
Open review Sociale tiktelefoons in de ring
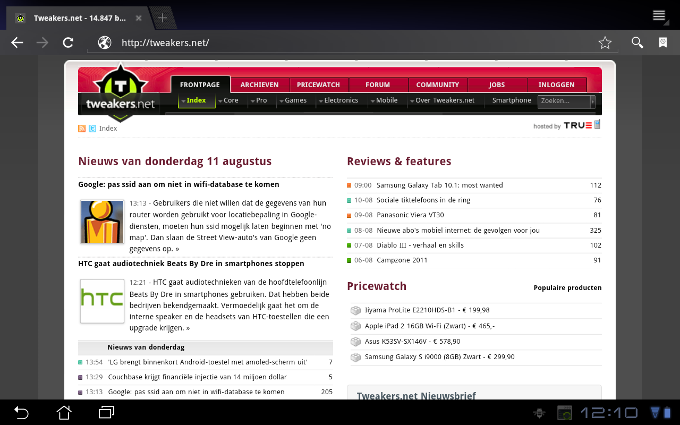(423, 200)
